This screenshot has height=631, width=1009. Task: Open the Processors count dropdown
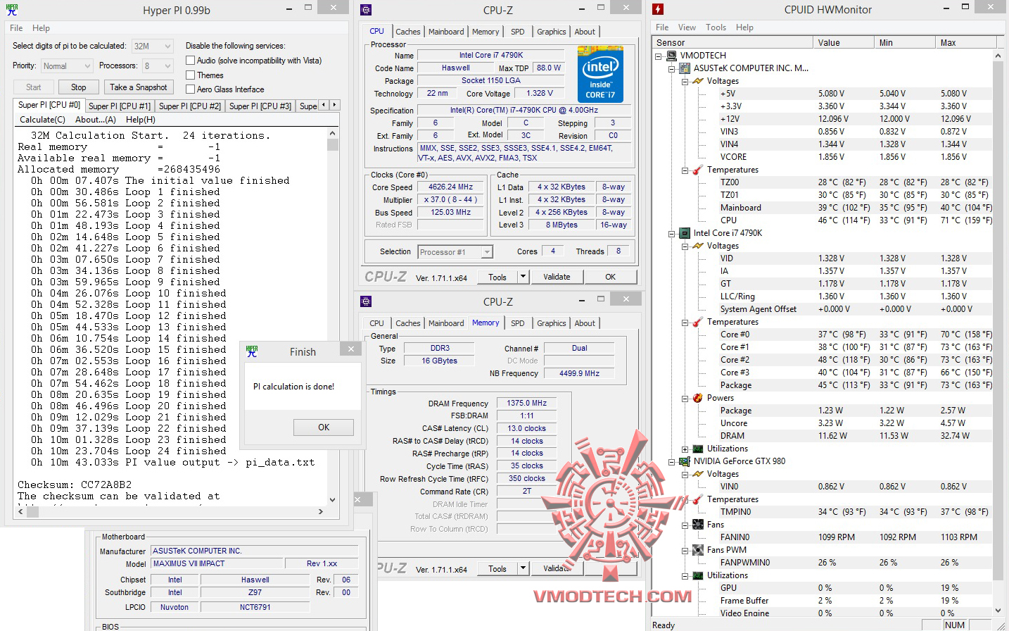[x=158, y=66]
